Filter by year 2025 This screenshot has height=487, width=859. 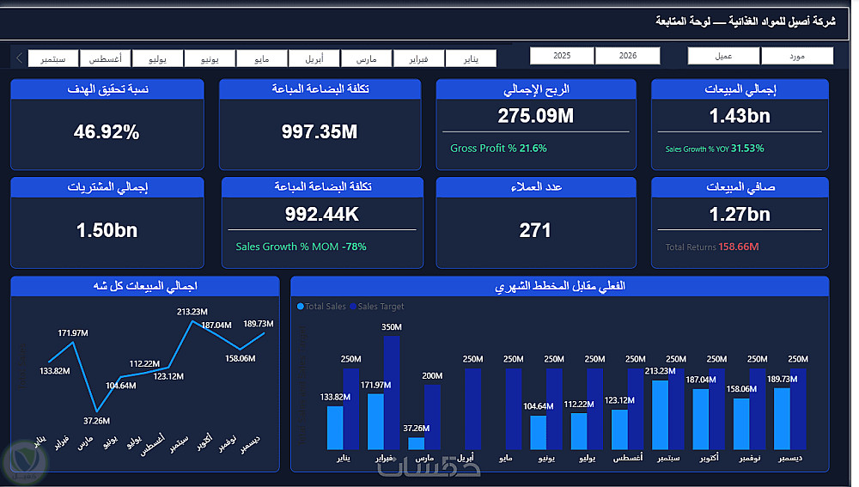tap(562, 56)
